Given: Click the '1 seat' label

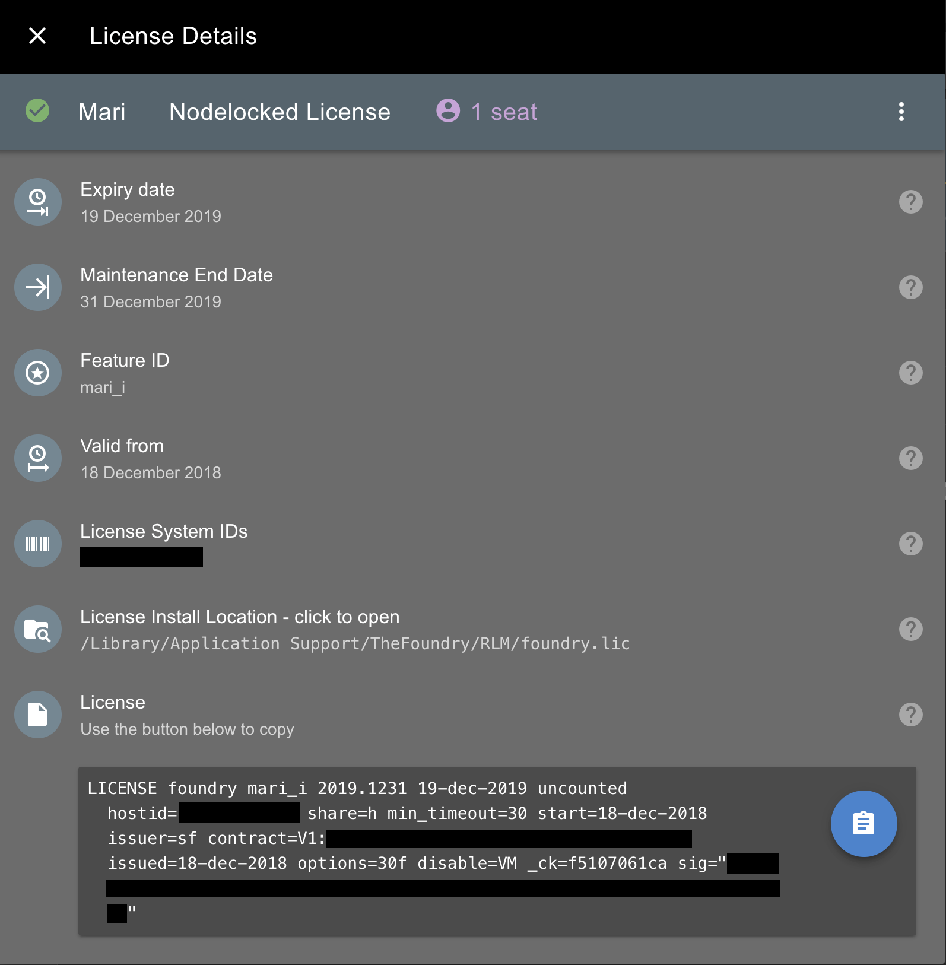Looking at the screenshot, I should tap(504, 112).
